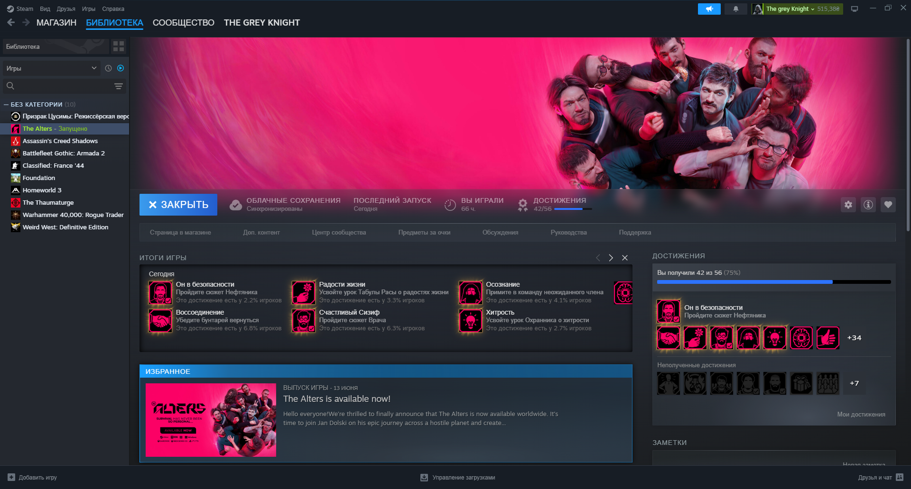Show next game summary page arrow
Image resolution: width=911 pixels, height=489 pixels.
click(611, 258)
